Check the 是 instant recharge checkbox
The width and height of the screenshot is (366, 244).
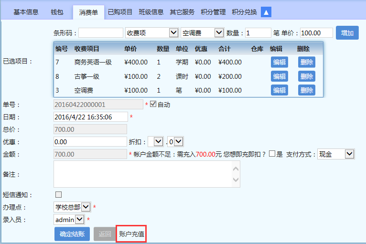272,154
